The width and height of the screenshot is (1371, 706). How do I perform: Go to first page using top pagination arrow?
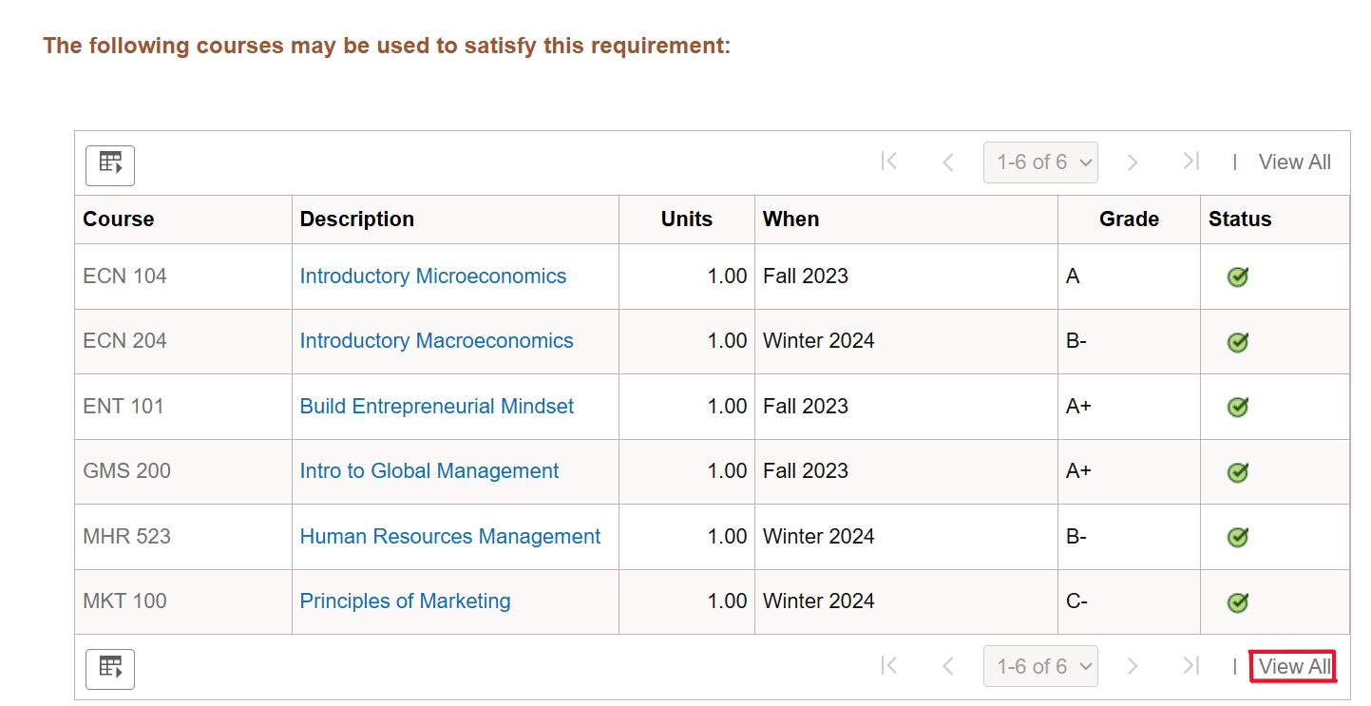pos(889,162)
